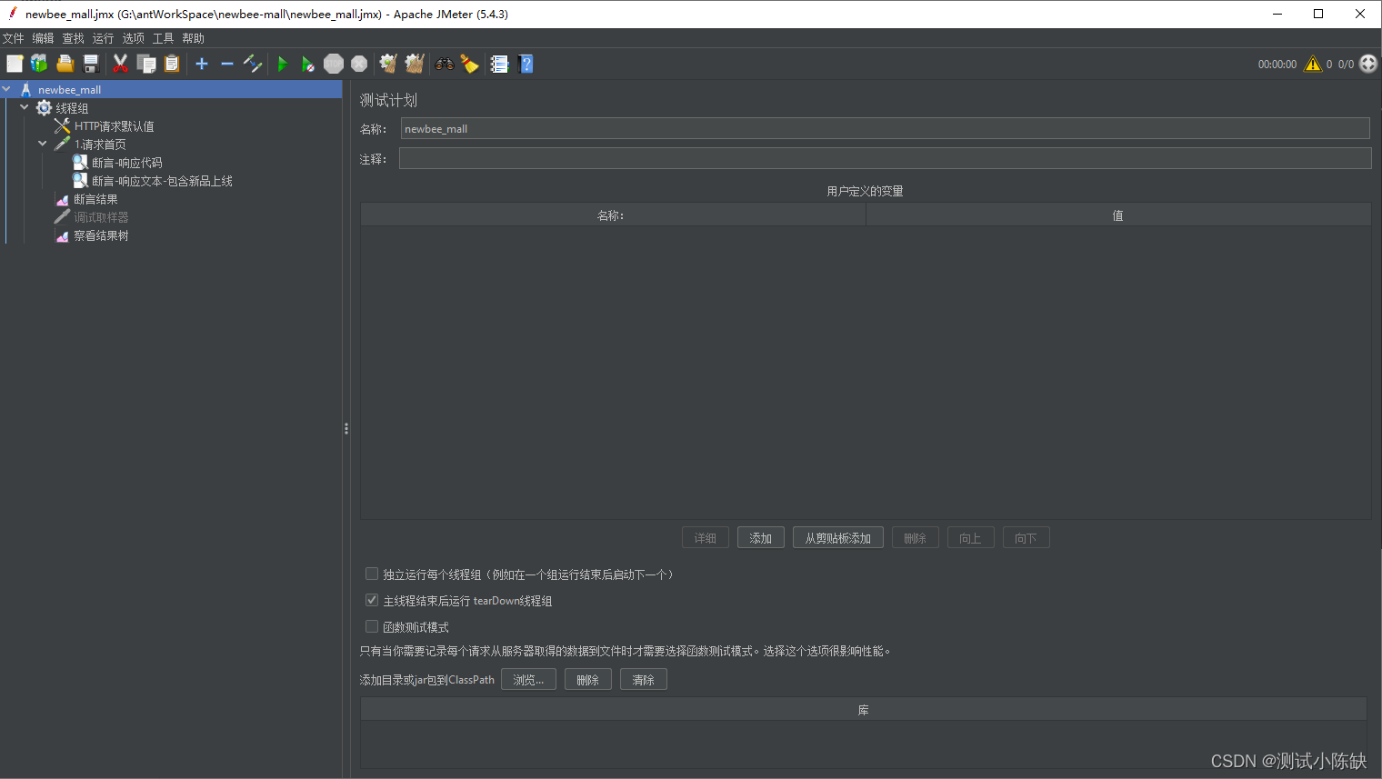Click the 库 column header
The image size is (1382, 779).
(864, 710)
